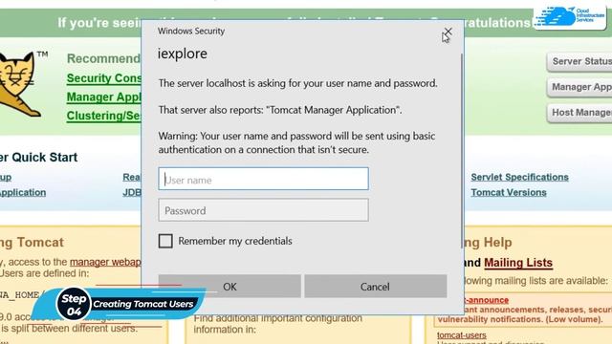Open the Servlet Specifications link
Screen dimensions: 612x344
click(x=519, y=177)
